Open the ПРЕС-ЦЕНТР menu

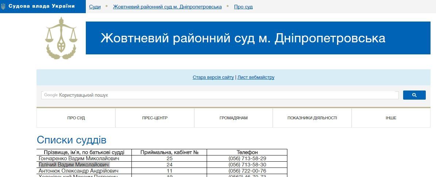click(155, 118)
